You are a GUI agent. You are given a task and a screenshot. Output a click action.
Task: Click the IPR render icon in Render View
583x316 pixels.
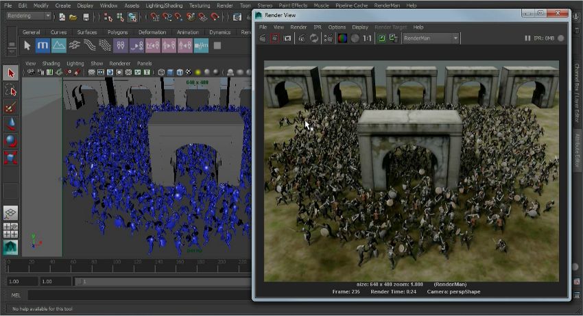click(x=302, y=38)
